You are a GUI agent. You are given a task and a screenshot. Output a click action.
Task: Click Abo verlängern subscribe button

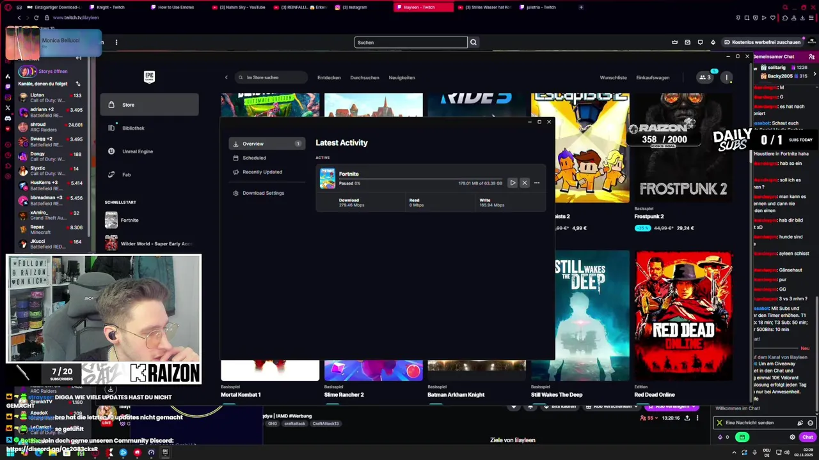pos(671,406)
